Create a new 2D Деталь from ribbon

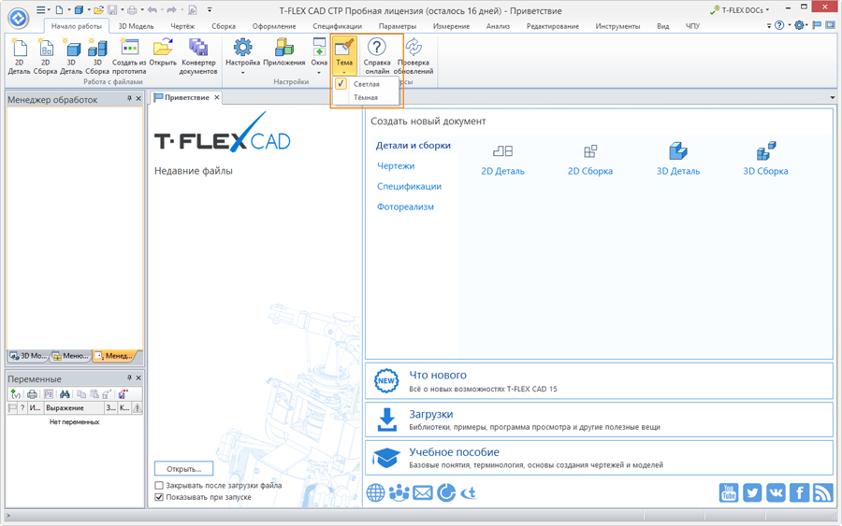[20, 56]
